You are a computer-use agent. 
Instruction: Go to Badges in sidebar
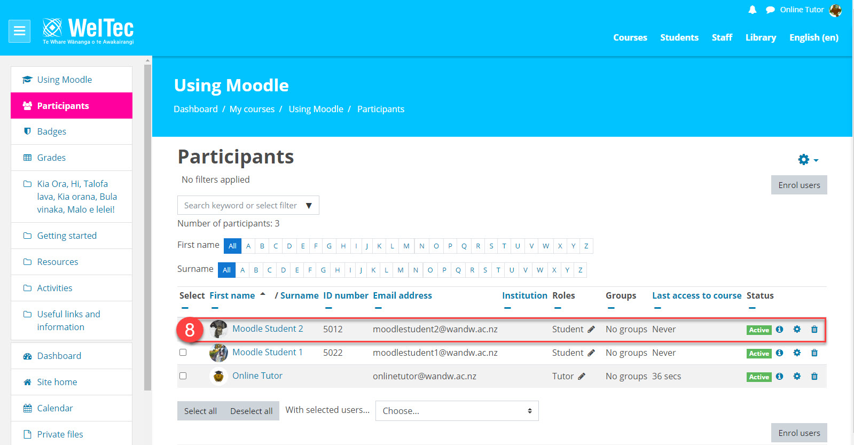(72, 131)
